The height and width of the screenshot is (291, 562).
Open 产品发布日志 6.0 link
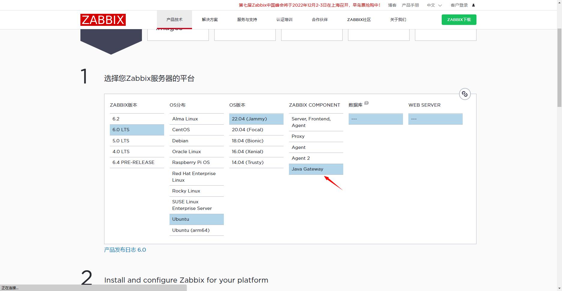coord(125,250)
